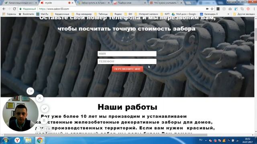Screen dimensions: 257x144
Task: Open the Календарь G bookmark
Action: (x=209, y=14)
